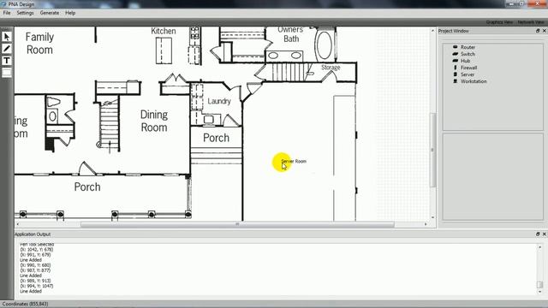Pick the Server device in Project Window
Screen dimensions: 548x308
click(x=464, y=74)
